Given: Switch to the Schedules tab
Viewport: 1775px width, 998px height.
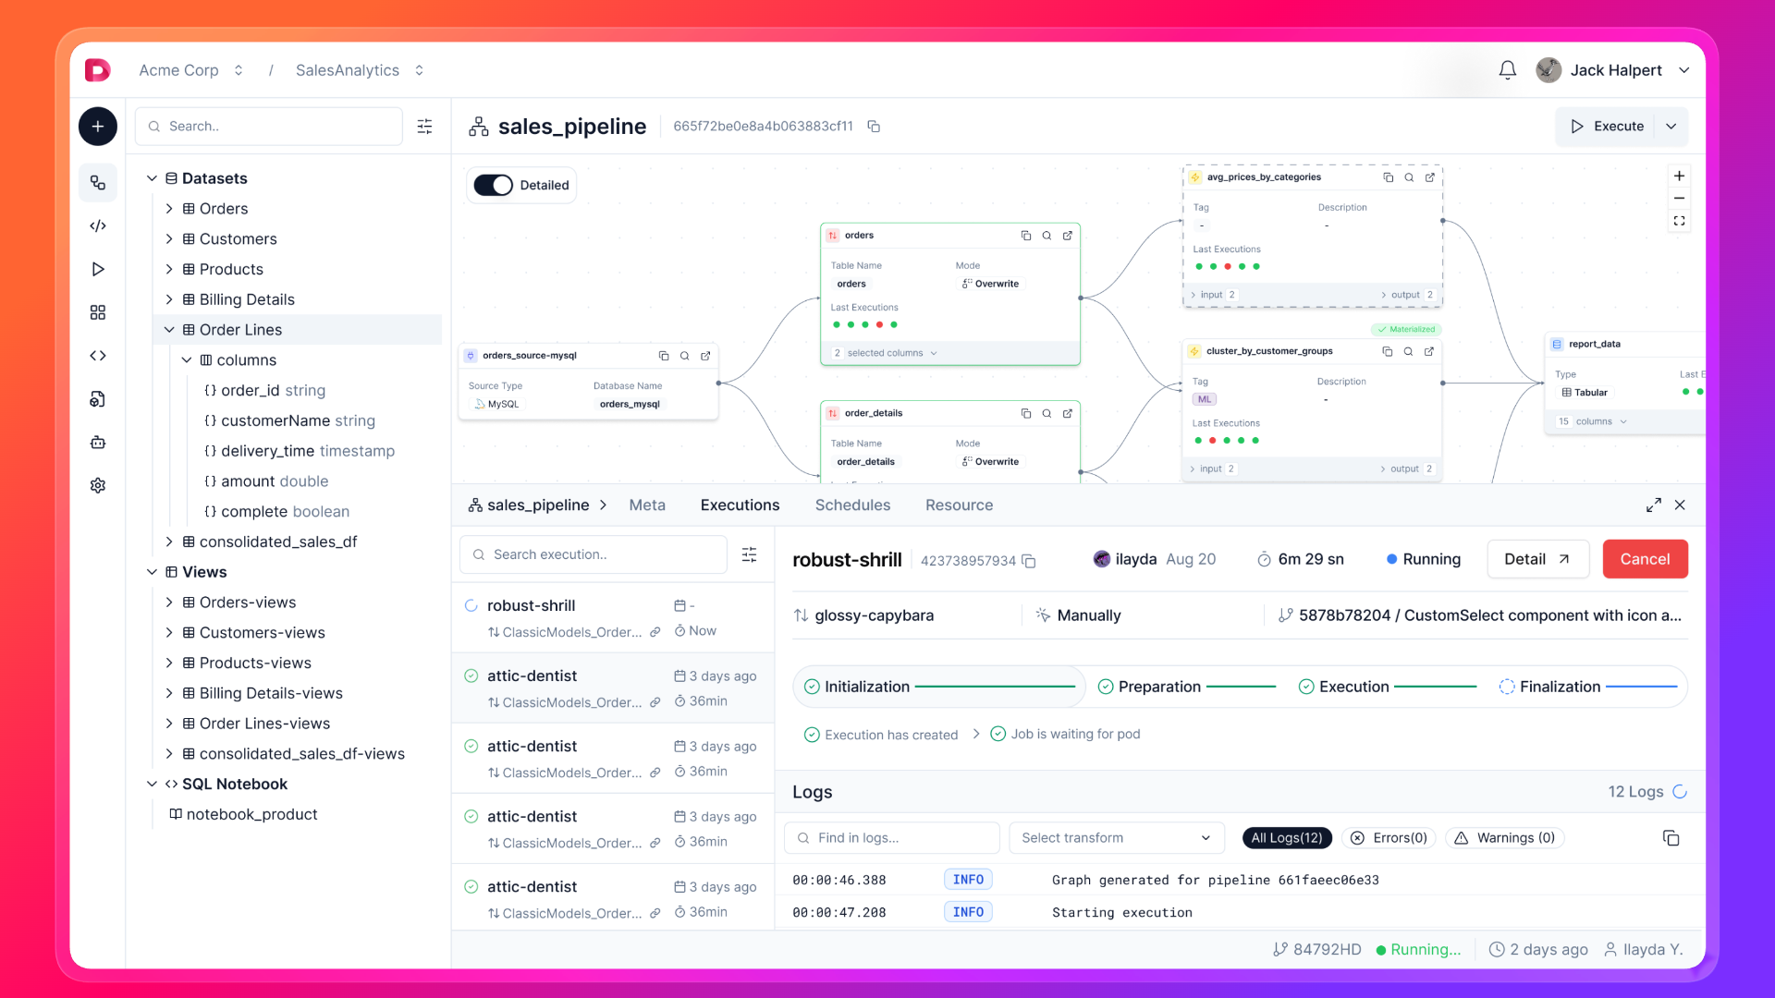Looking at the screenshot, I should (852, 505).
